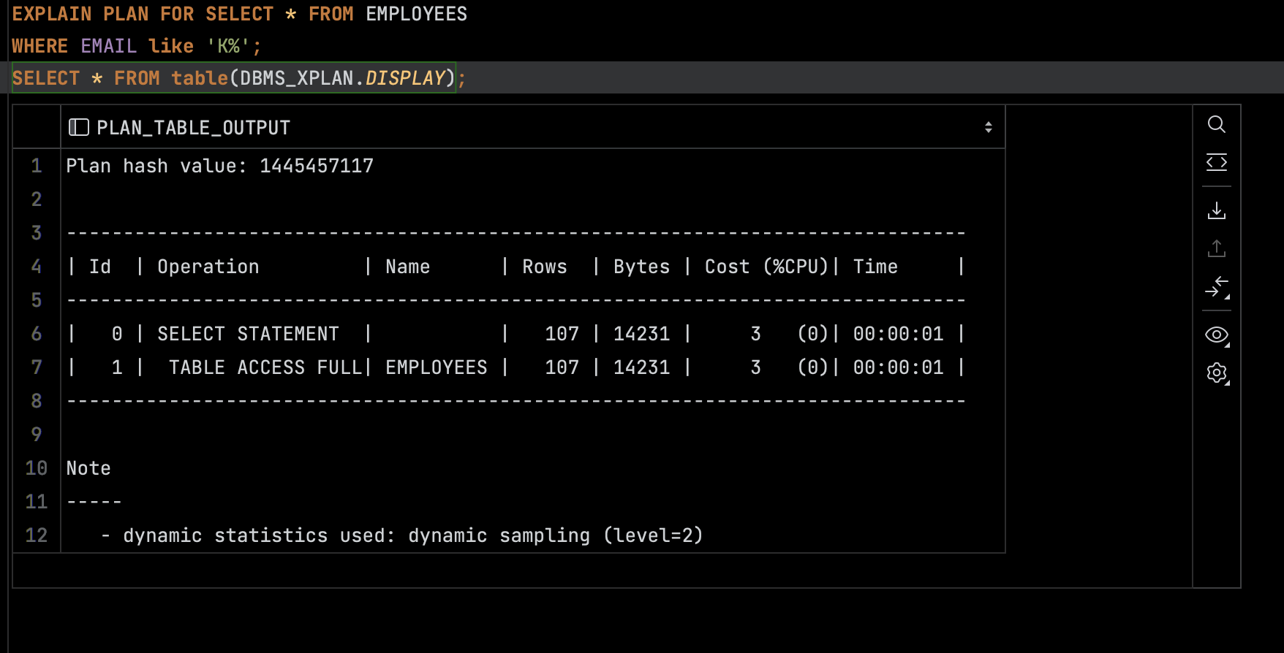Screen dimensions: 1284x653
Task: Toggle the eye view options icon
Action: point(1217,335)
